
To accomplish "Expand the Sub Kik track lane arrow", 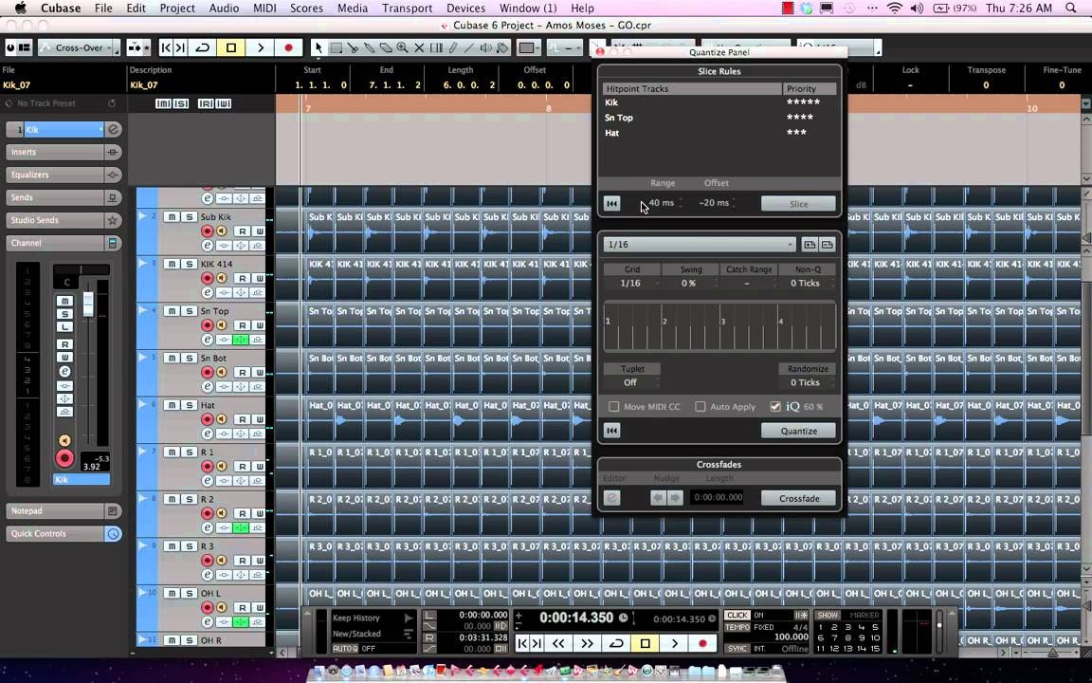I will [143, 216].
